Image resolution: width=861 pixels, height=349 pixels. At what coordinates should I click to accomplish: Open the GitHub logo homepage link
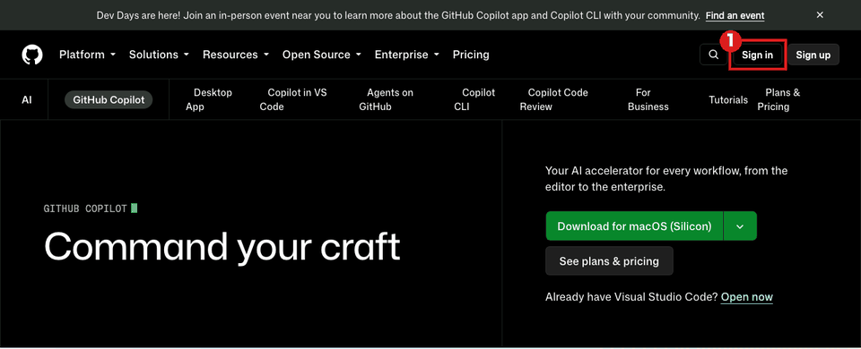32,55
